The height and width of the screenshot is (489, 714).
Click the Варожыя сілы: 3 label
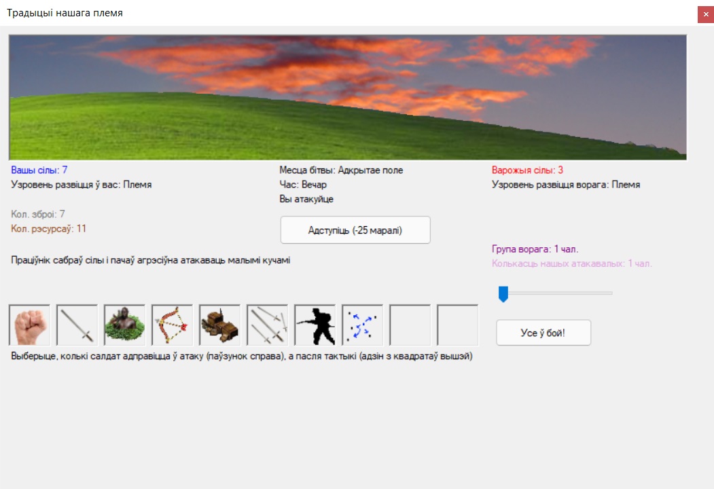coord(527,170)
